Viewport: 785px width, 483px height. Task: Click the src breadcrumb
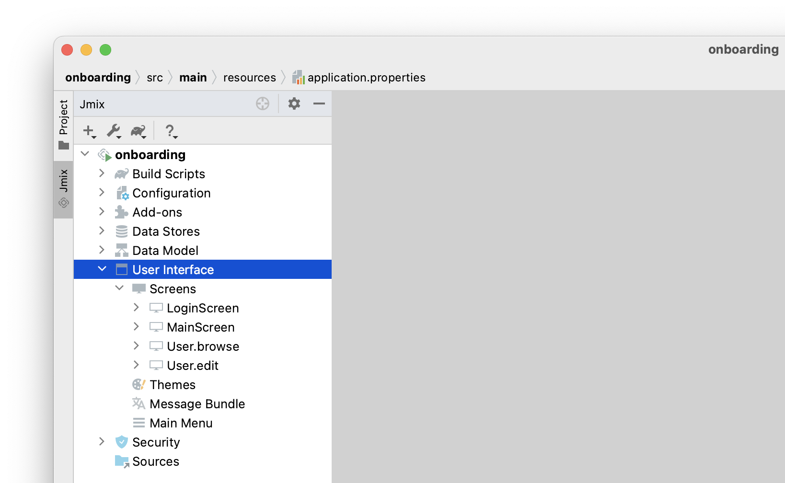(x=155, y=78)
